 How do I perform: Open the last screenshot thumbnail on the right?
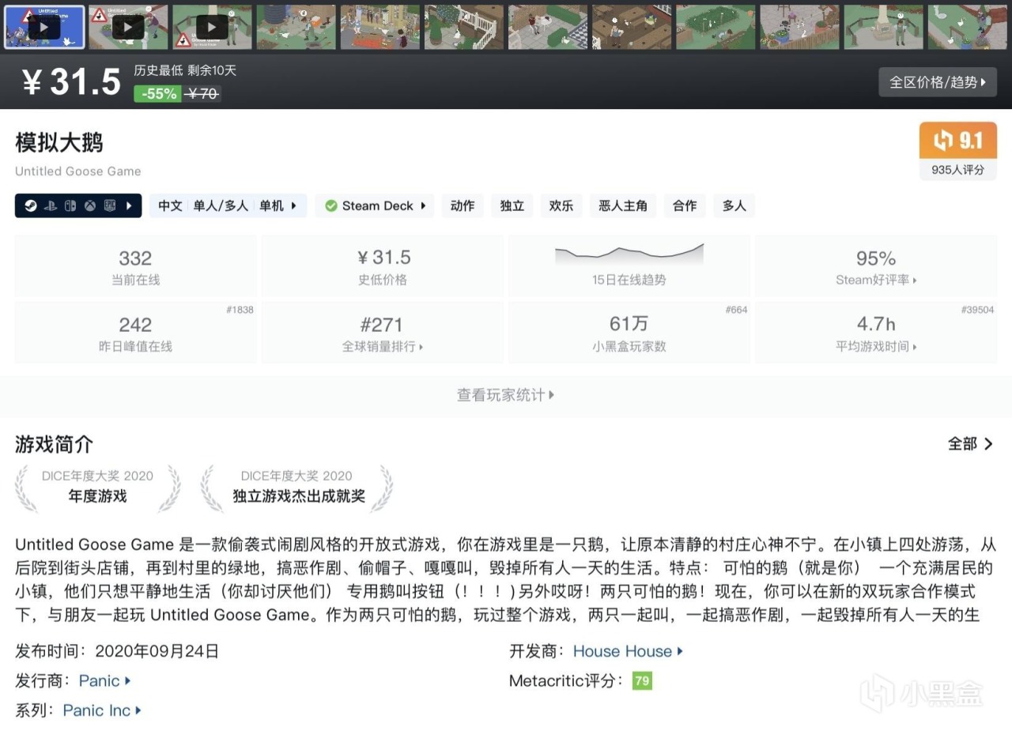tap(967, 28)
